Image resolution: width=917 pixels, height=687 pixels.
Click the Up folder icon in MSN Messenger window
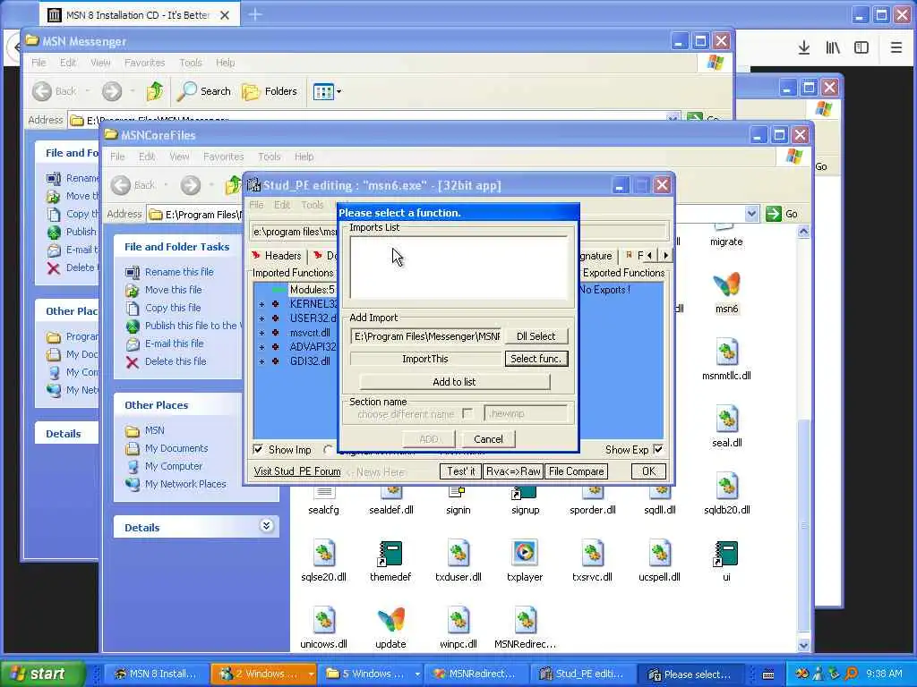point(155,91)
